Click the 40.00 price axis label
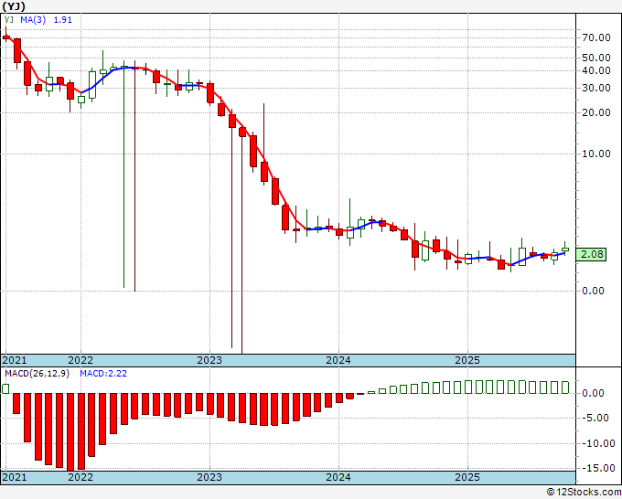 596,70
